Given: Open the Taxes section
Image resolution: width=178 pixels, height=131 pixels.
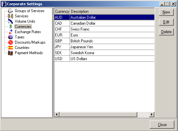Looking at the screenshot, I should coord(20,37).
